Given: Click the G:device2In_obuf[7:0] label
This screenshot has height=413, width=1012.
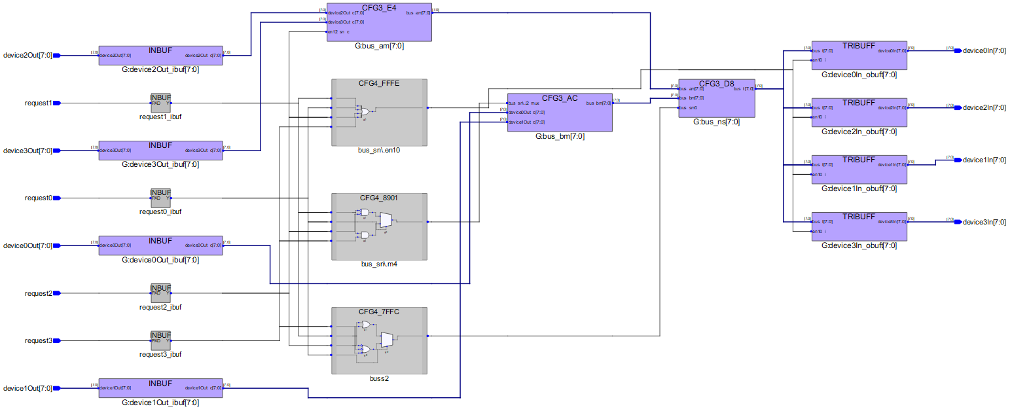Looking at the screenshot, I should pyautogui.click(x=859, y=131).
